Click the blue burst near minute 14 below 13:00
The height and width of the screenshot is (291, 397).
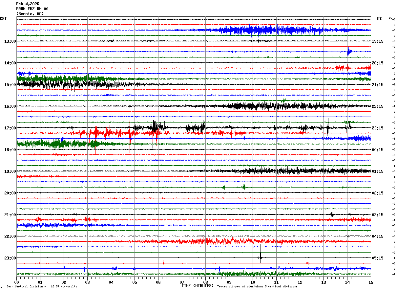[x=349, y=51]
